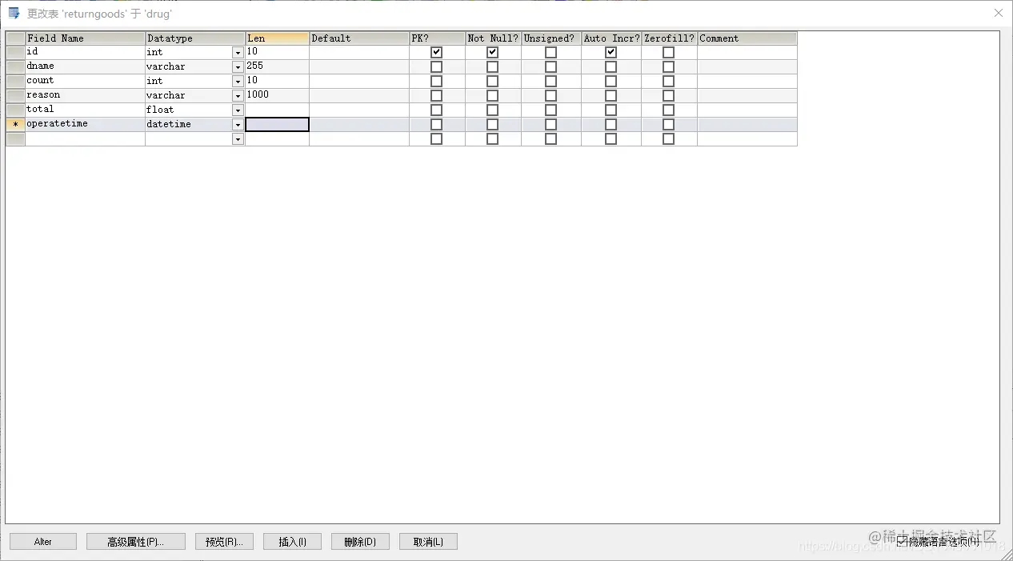This screenshot has width=1013, height=561.
Task: Open the datatype dropdown for id
Action: click(238, 52)
